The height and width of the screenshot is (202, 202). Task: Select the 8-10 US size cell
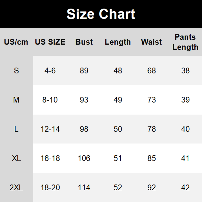coord(50,100)
